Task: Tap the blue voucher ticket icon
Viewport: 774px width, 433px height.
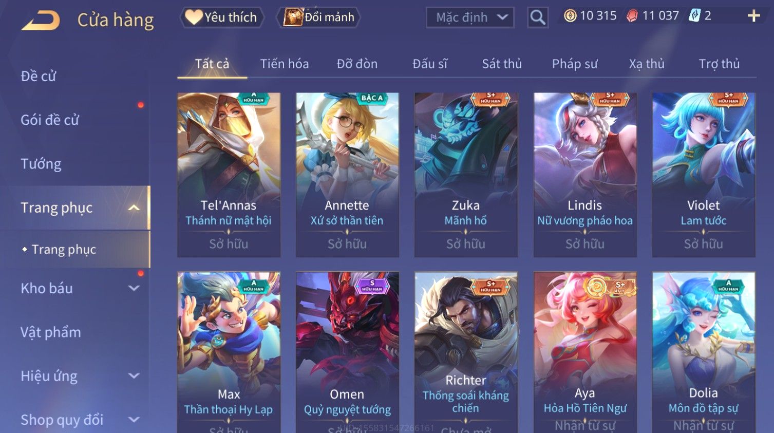Action: (x=694, y=16)
